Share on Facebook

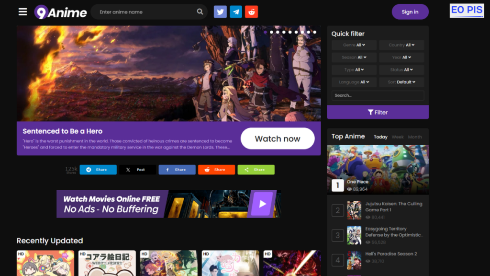point(177,170)
